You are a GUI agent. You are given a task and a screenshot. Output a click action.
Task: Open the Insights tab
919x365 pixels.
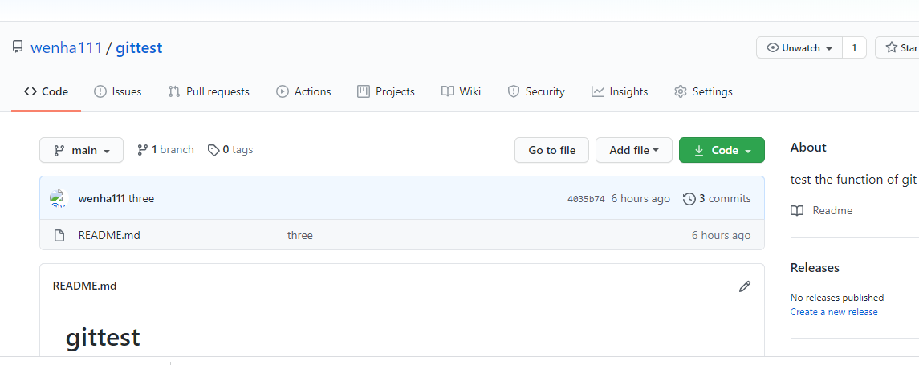click(x=620, y=92)
